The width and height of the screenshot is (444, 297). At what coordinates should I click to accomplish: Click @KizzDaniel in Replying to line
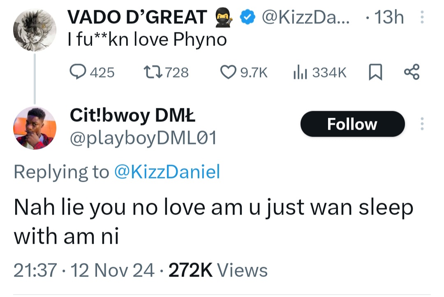point(166,172)
